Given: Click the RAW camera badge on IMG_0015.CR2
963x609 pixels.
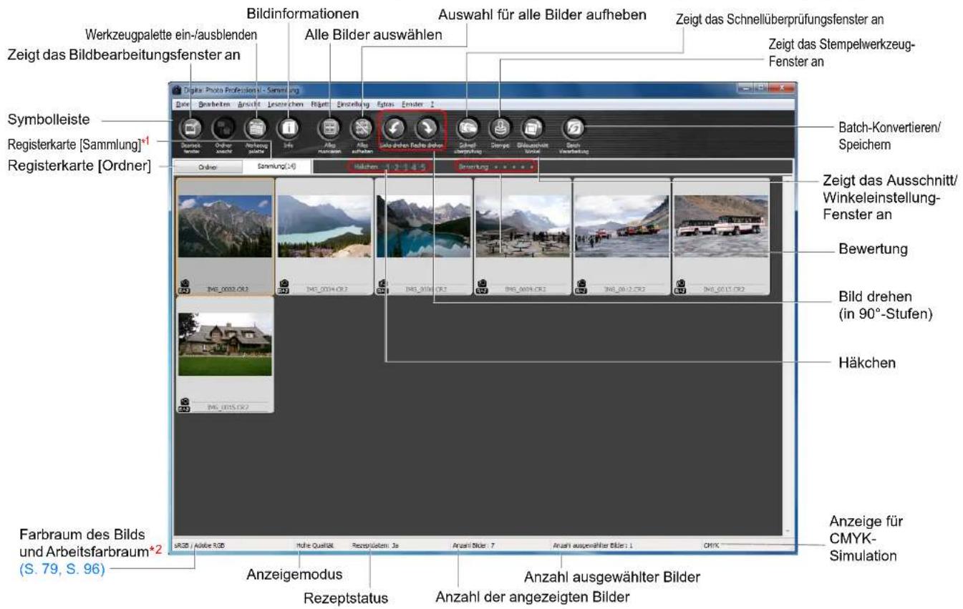Looking at the screenshot, I should point(183,404).
